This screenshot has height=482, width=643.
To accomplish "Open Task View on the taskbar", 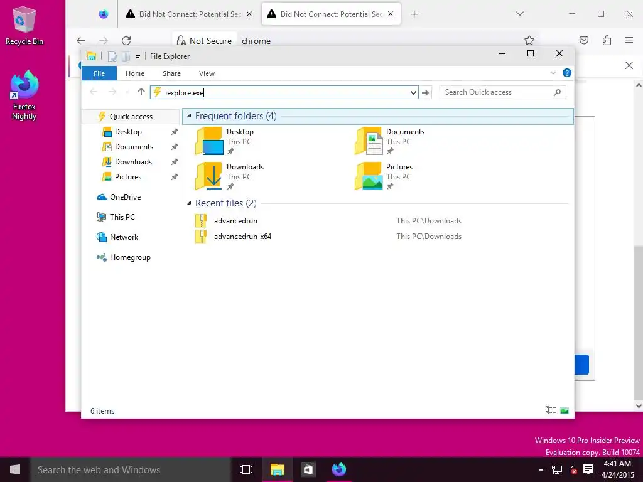I will click(x=246, y=469).
